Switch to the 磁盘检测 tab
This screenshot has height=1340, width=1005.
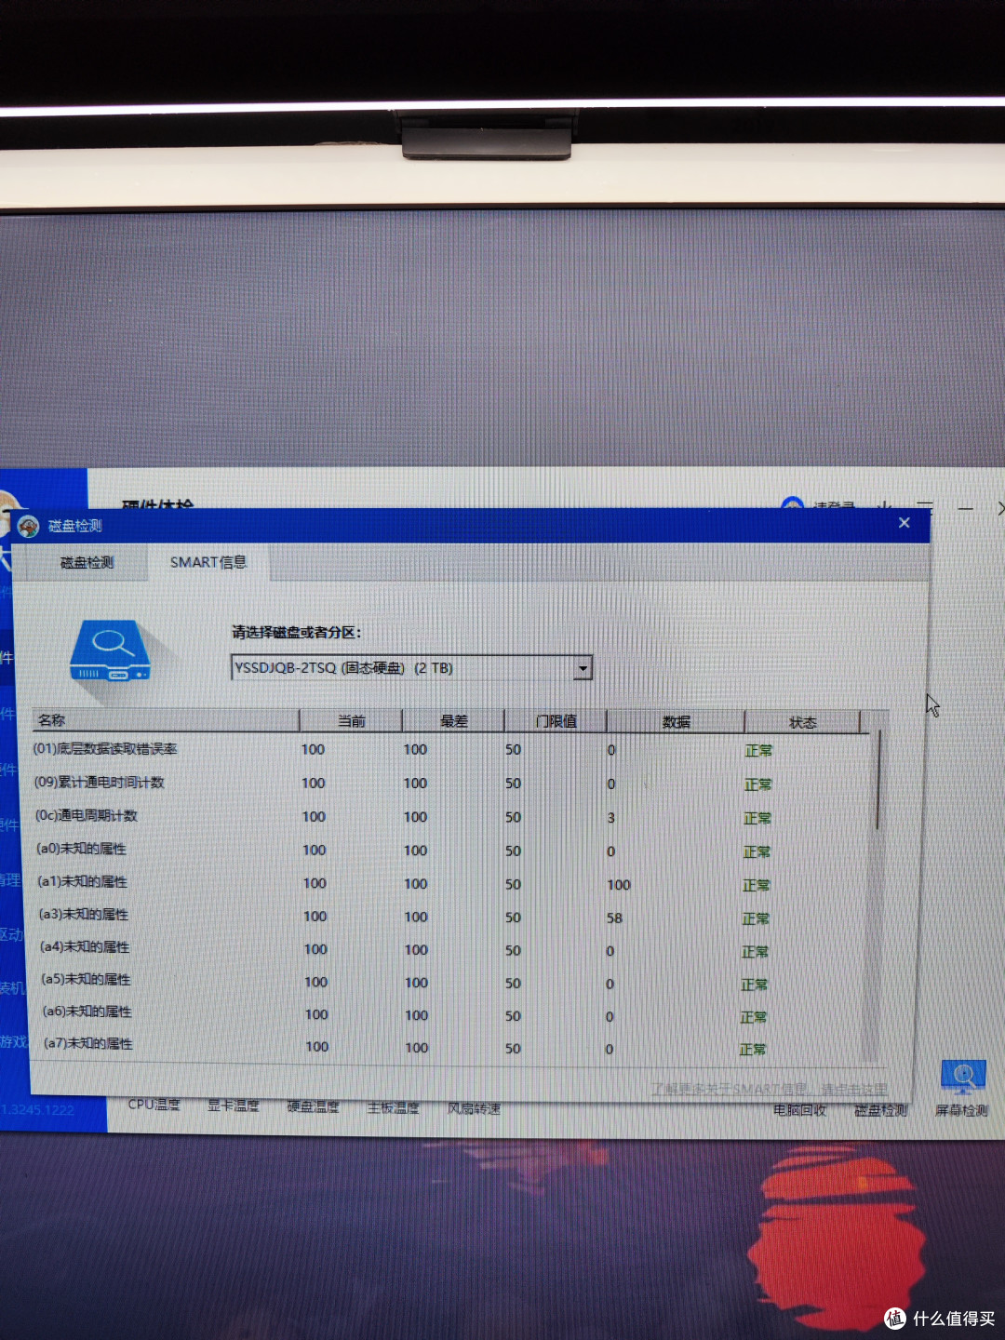pos(87,563)
